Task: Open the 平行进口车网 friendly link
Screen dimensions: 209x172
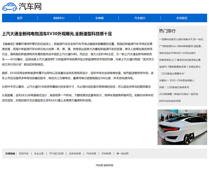Action: tap(56, 153)
